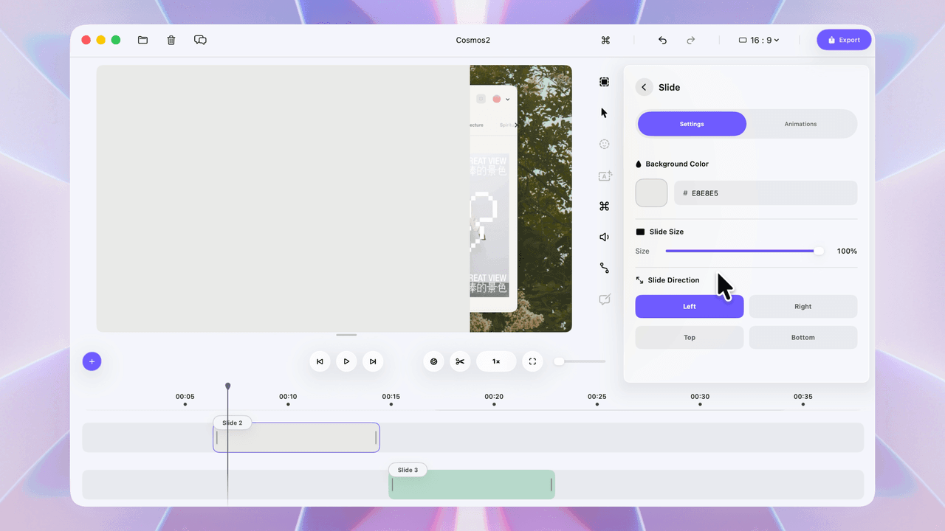Image resolution: width=945 pixels, height=531 pixels.
Task: Open the 16:9 aspect ratio dropdown
Action: click(x=759, y=40)
